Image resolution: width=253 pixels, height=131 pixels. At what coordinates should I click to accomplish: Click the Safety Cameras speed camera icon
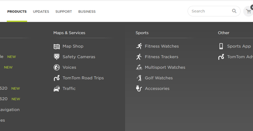[x=57, y=57]
